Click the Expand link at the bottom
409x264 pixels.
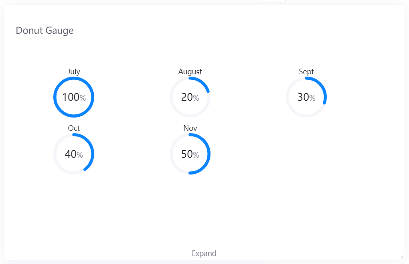[204, 253]
